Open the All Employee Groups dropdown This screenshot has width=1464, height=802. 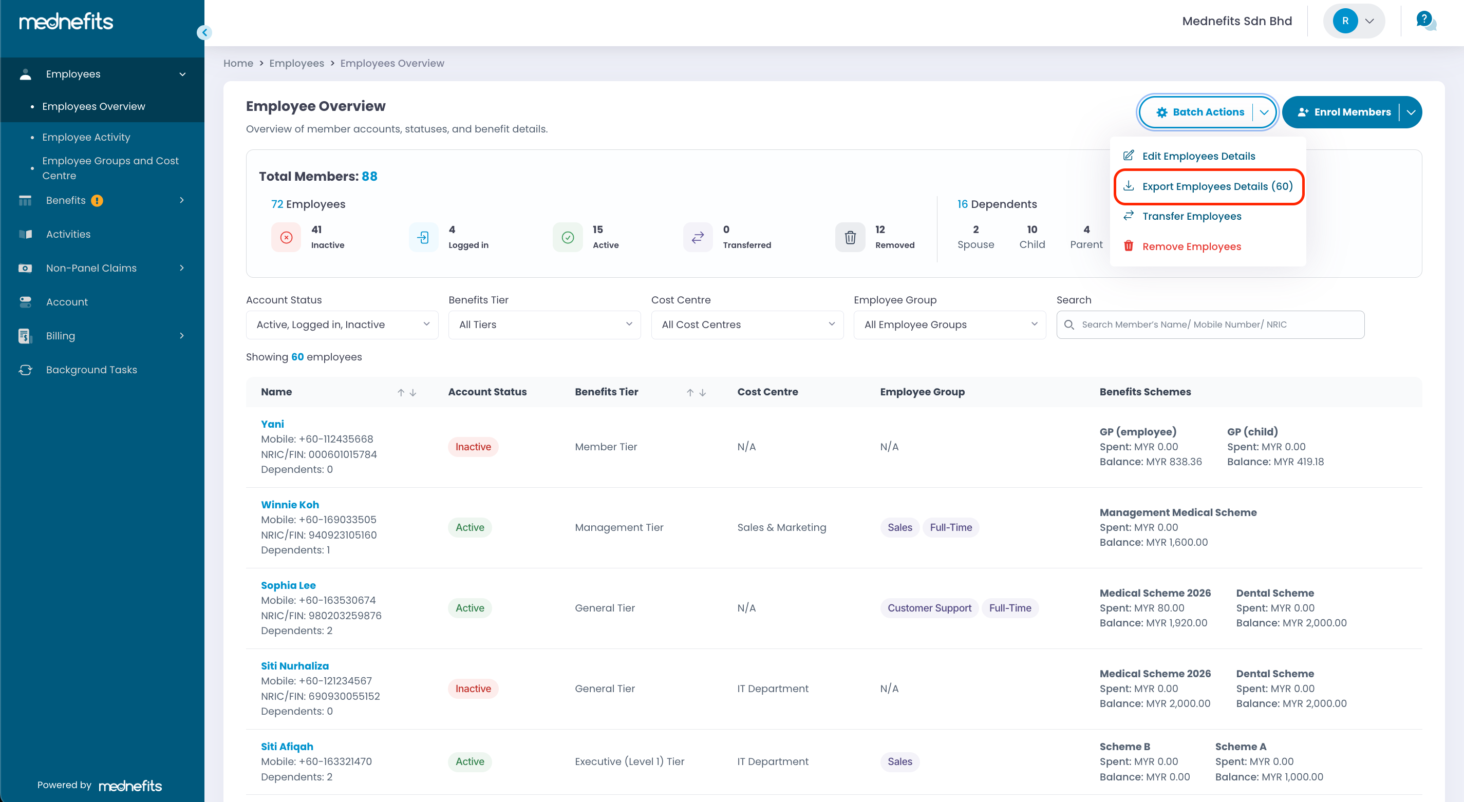pyautogui.click(x=949, y=325)
